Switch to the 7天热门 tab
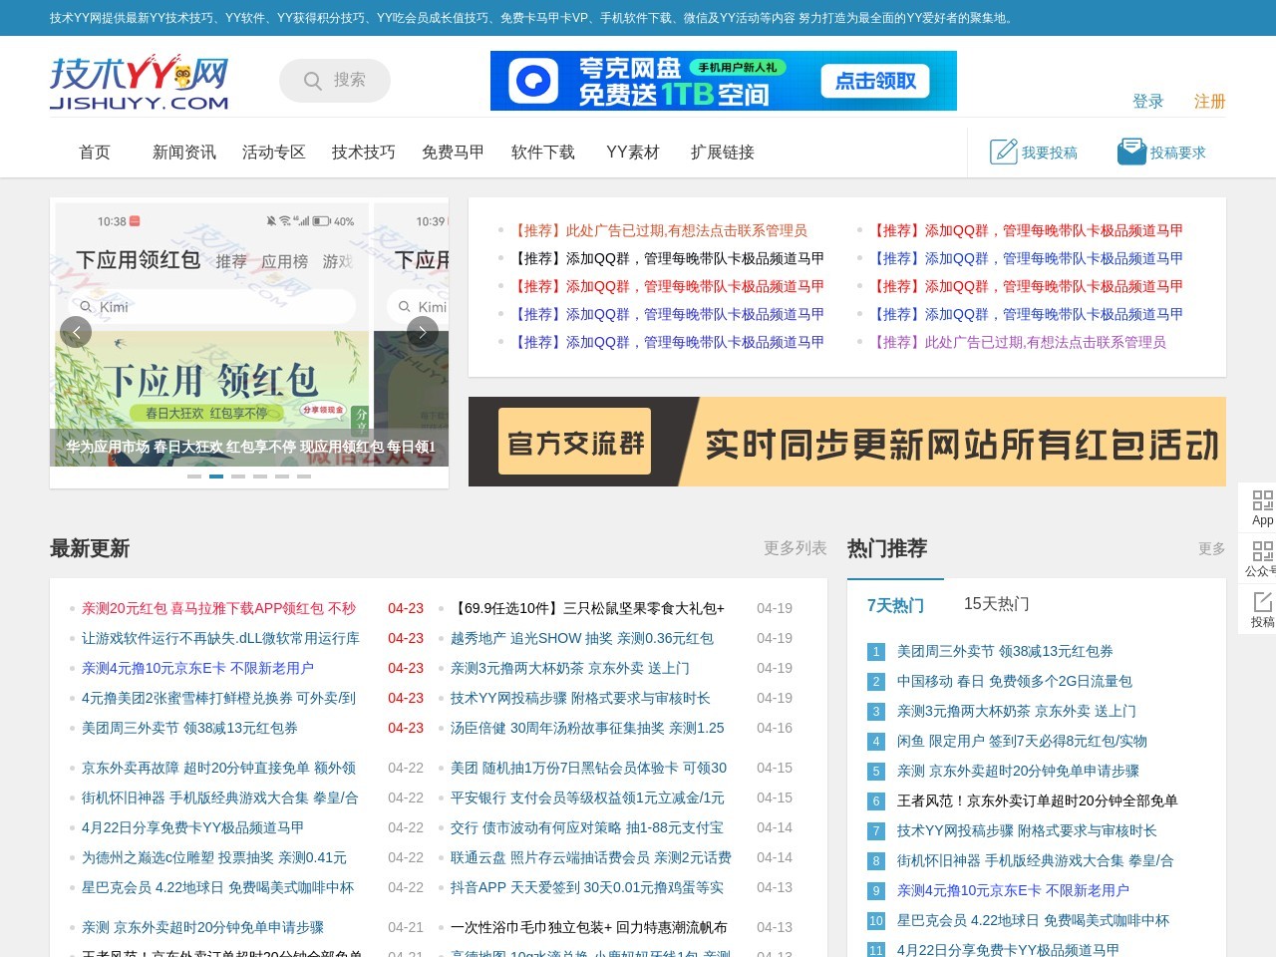 895,605
